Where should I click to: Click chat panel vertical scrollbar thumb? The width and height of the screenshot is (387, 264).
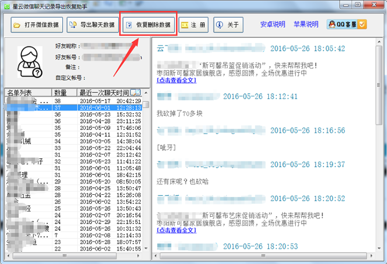[x=378, y=85]
